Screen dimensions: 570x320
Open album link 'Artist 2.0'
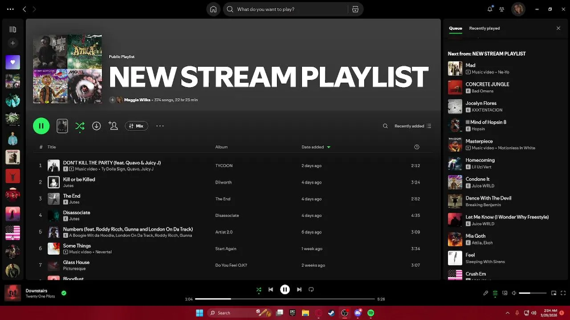click(224, 232)
